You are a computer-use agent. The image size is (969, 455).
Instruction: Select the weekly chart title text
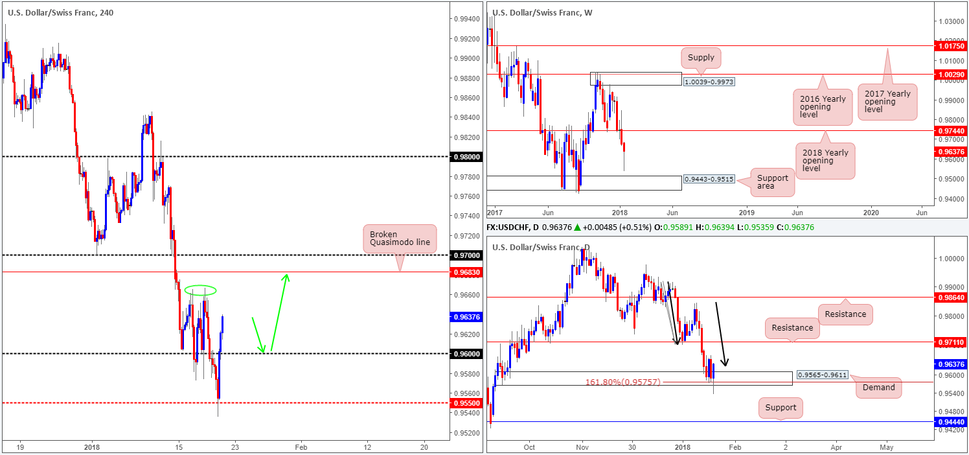(542, 12)
